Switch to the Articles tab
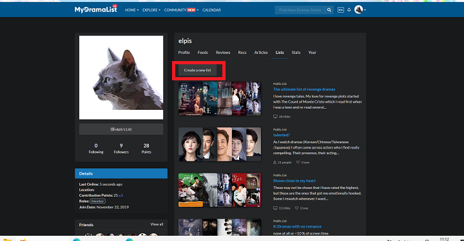 click(261, 53)
